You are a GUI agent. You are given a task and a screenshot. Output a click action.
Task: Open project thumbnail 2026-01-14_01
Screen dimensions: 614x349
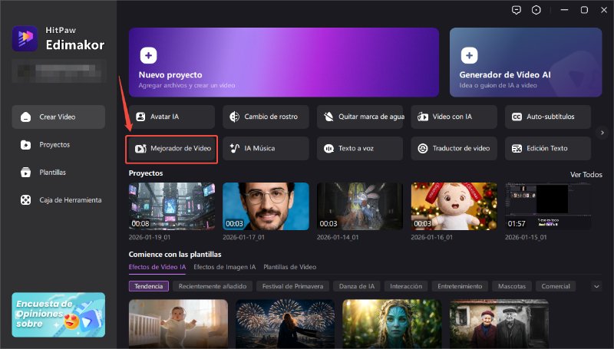[x=360, y=206]
